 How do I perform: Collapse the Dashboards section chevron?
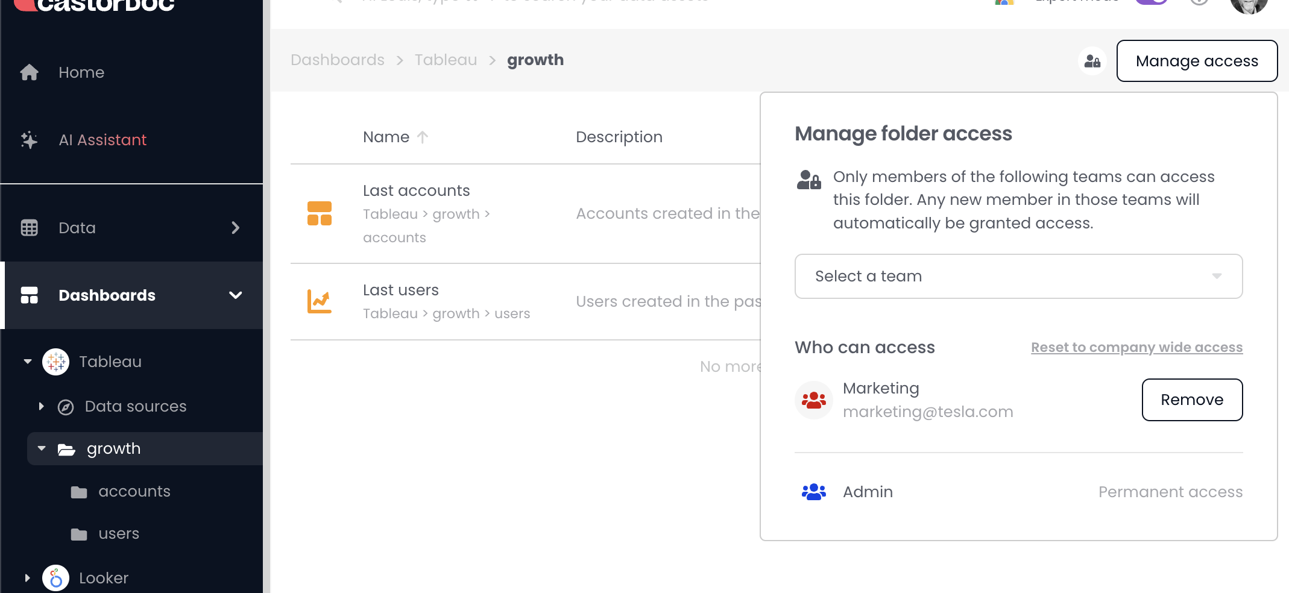(235, 295)
